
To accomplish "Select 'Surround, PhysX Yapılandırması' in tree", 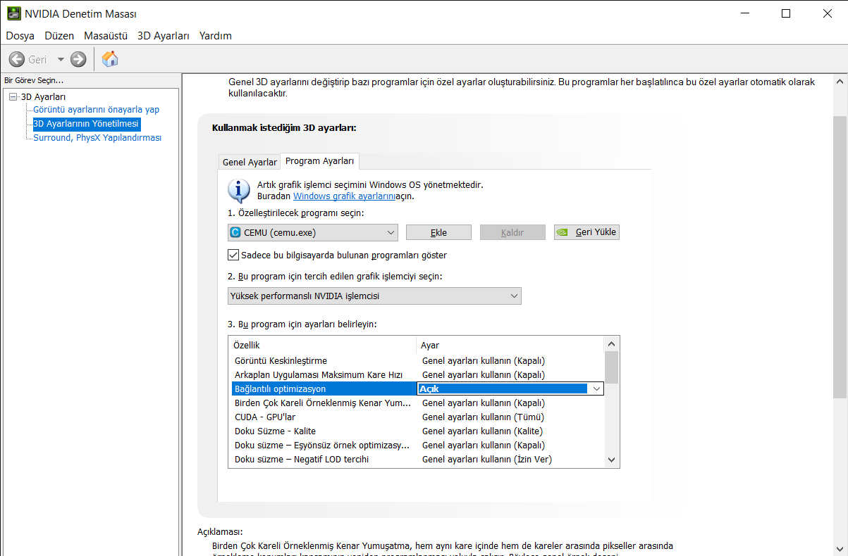I will click(x=97, y=138).
